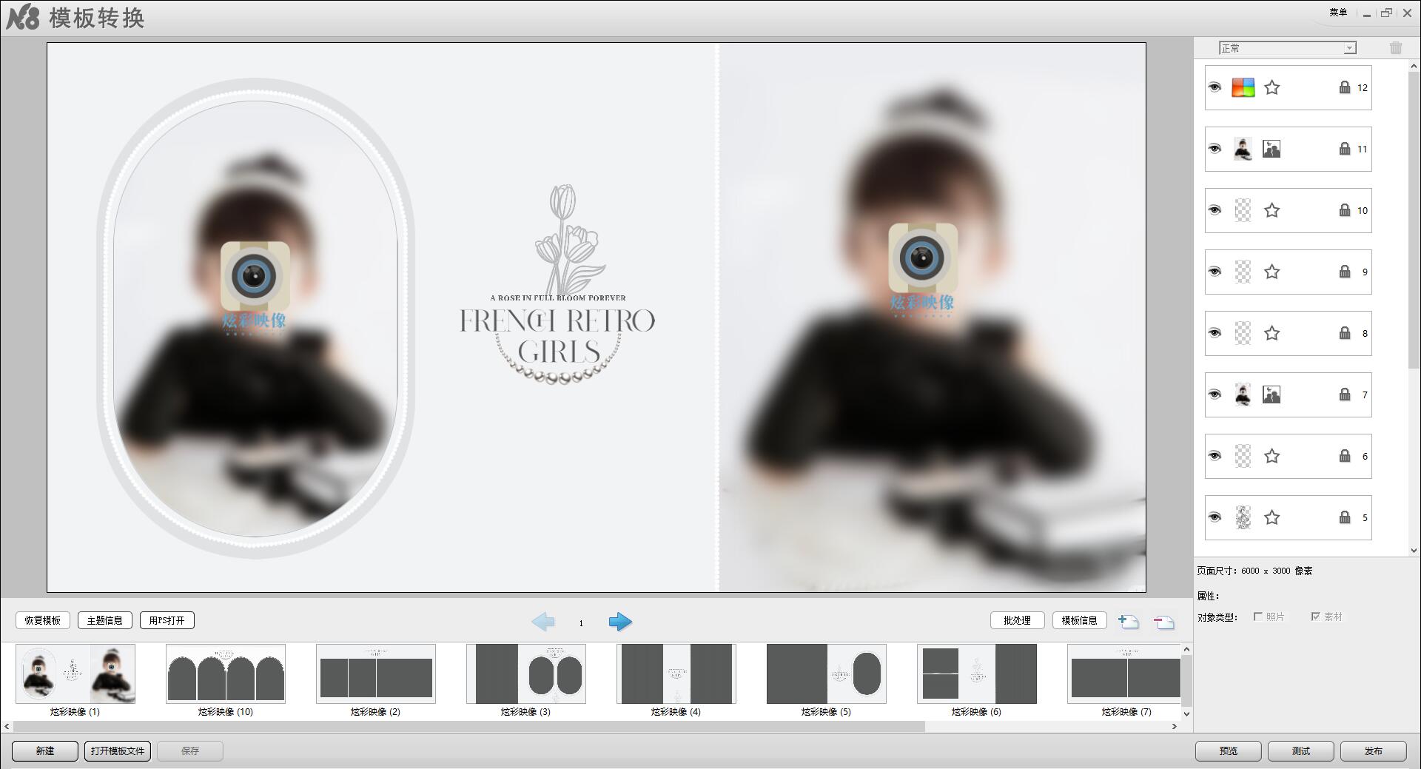
Task: Click the lock icon on layer 7
Action: (1344, 395)
